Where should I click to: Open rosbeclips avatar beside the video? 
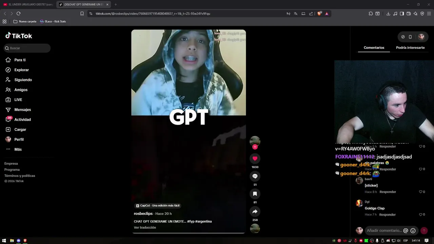[255, 141]
